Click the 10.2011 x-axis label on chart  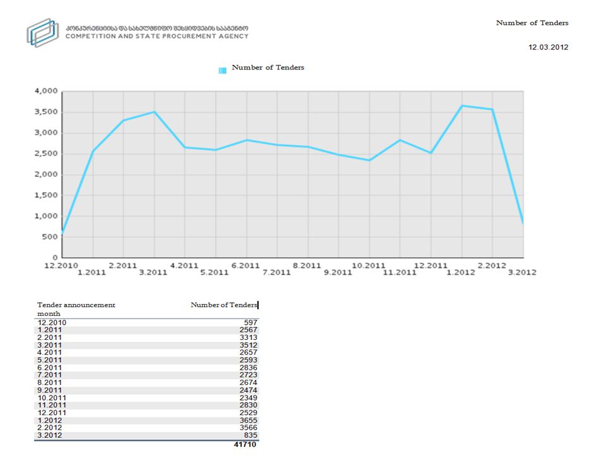point(369,266)
